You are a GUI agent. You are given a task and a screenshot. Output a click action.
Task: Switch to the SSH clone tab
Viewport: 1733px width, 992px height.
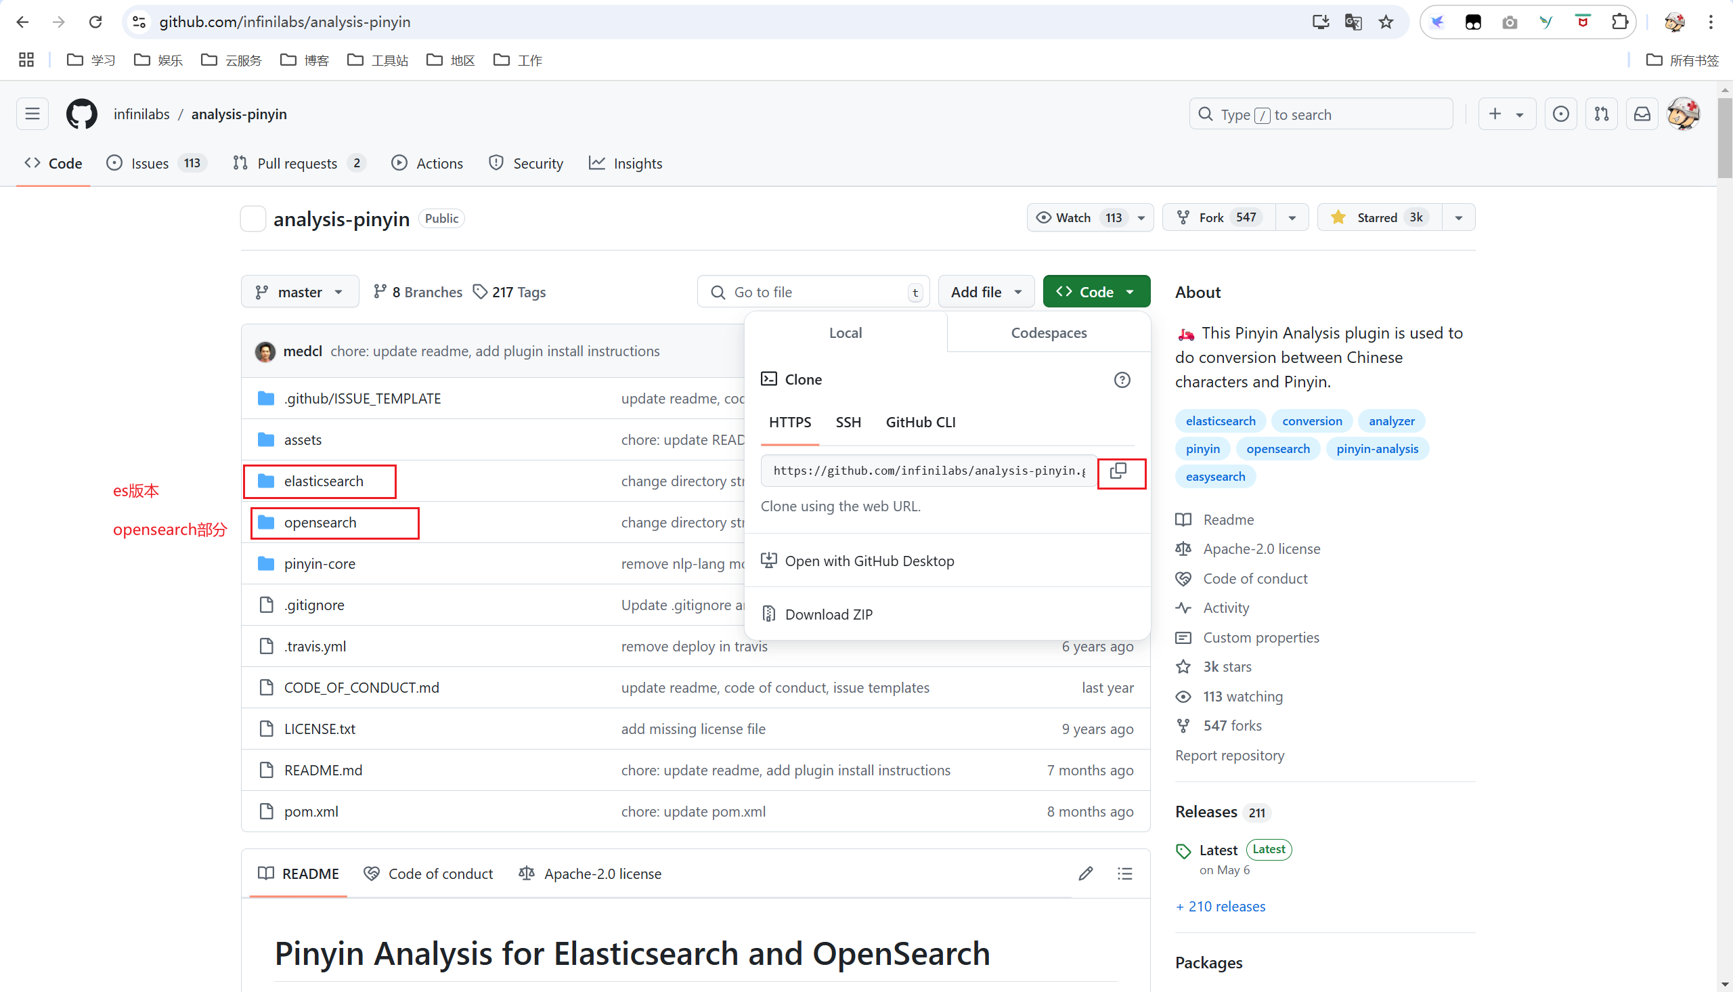pyautogui.click(x=848, y=423)
